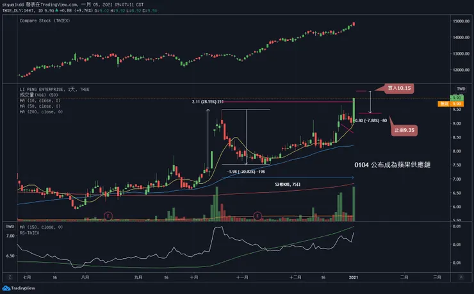Select the -1.98 (-20.82%) -198 measurement label
Viewport: 474px width, 294px height.
pos(246,172)
